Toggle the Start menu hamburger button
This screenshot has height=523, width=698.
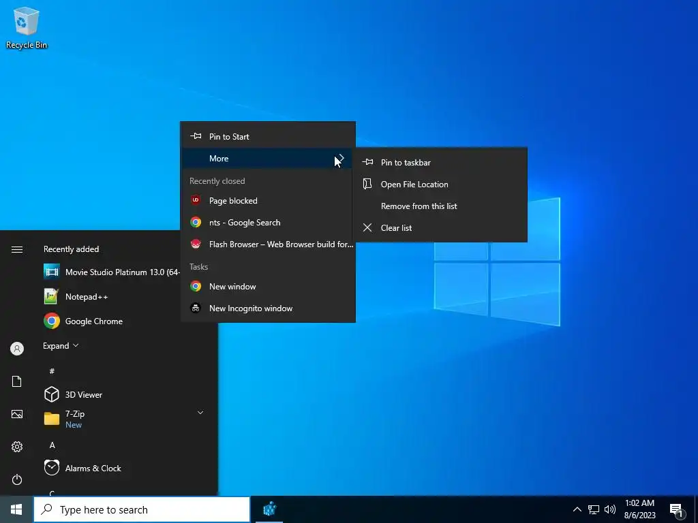[x=17, y=249]
